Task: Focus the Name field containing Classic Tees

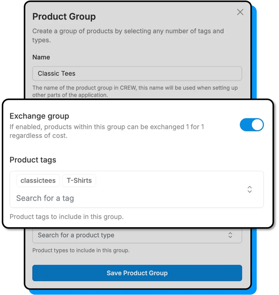Action: (x=137, y=73)
